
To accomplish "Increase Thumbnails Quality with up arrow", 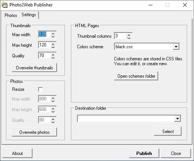I will (53, 54).
